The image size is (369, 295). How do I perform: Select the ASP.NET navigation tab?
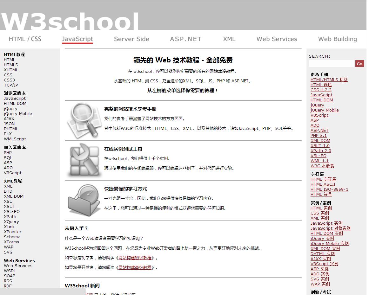point(185,39)
